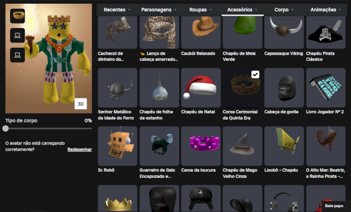Click the Caubói Relaxado item name

point(198,53)
